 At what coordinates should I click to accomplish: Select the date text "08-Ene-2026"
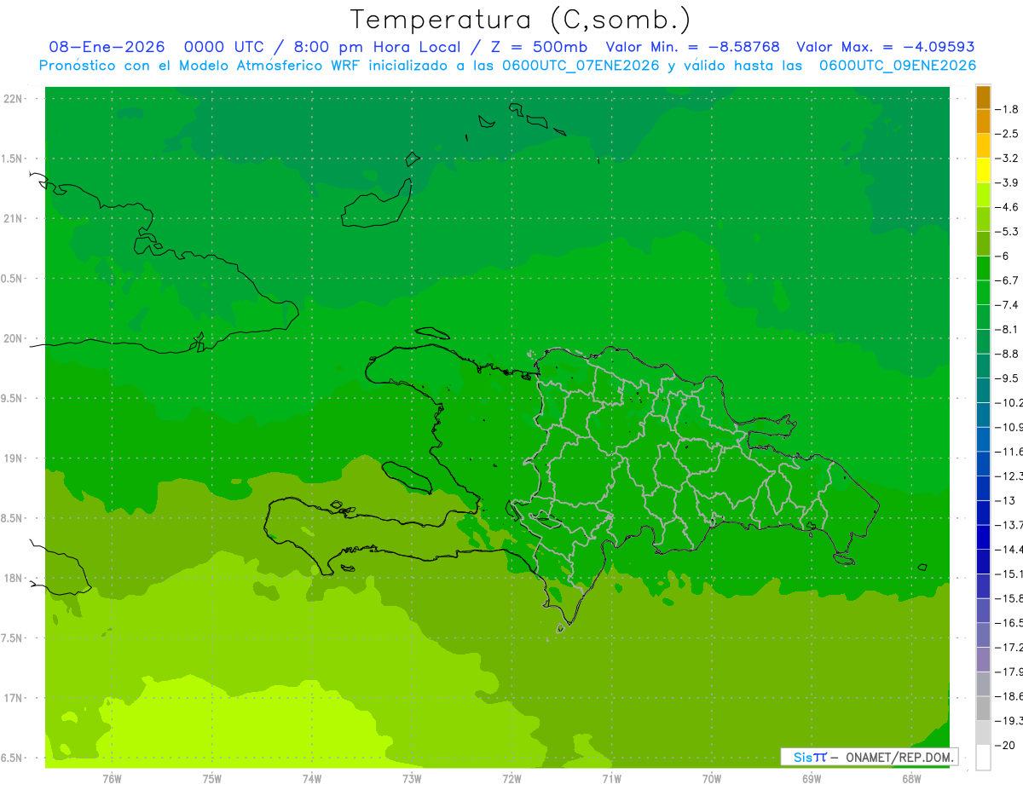click(x=107, y=48)
